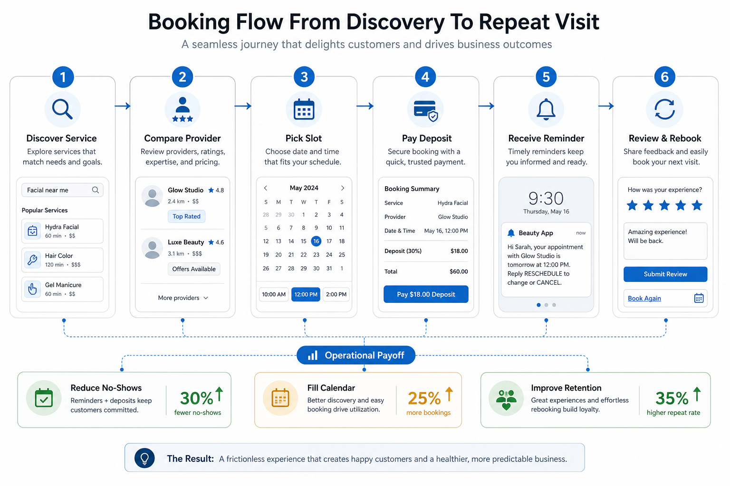Click the $60.00 total amount

(x=459, y=271)
